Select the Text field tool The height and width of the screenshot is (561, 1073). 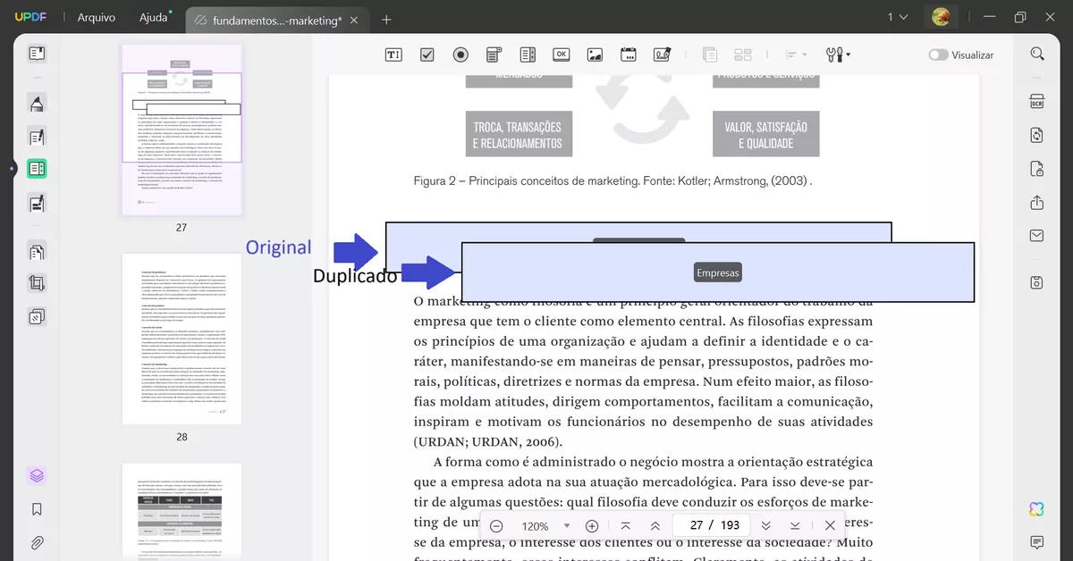(x=393, y=54)
